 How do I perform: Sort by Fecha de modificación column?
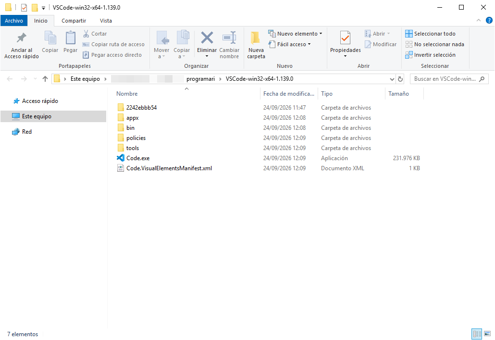(x=289, y=94)
